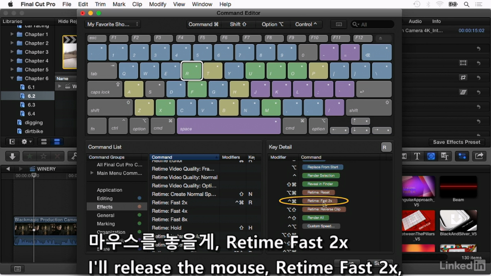Open the Titles browser T icon
491x276 pixels.
tap(417, 156)
